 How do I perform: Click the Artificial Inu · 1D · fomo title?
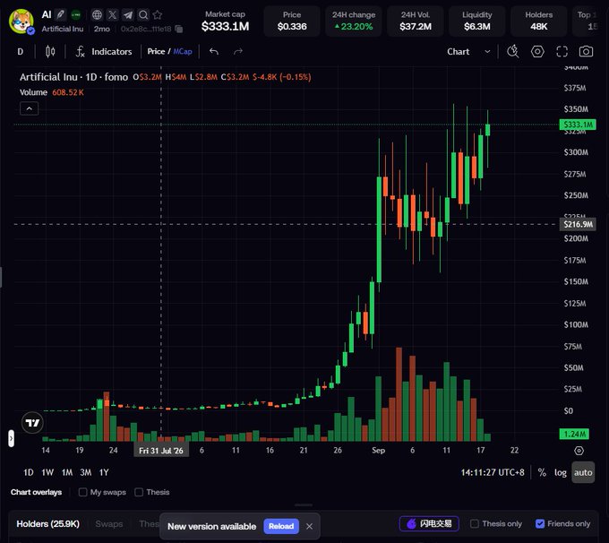pos(73,77)
